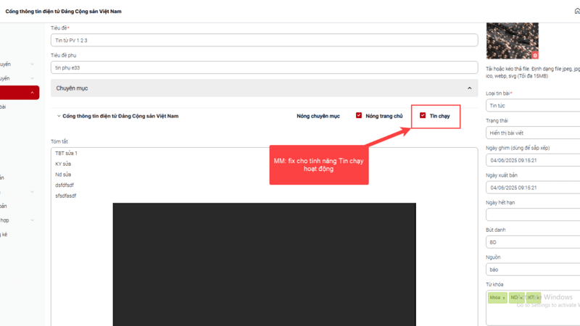Open the sidebar sub-item ending in "bài"
580x326 pixels.
tap(4, 106)
